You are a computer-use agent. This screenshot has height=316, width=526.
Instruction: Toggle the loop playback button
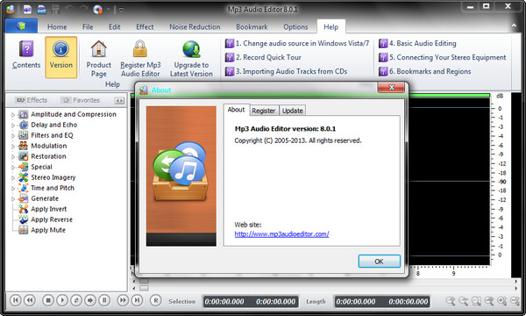coord(76,300)
